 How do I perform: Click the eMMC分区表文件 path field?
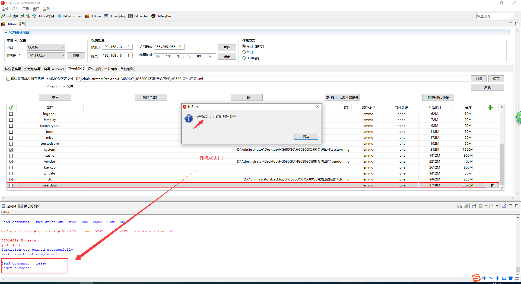272,79
